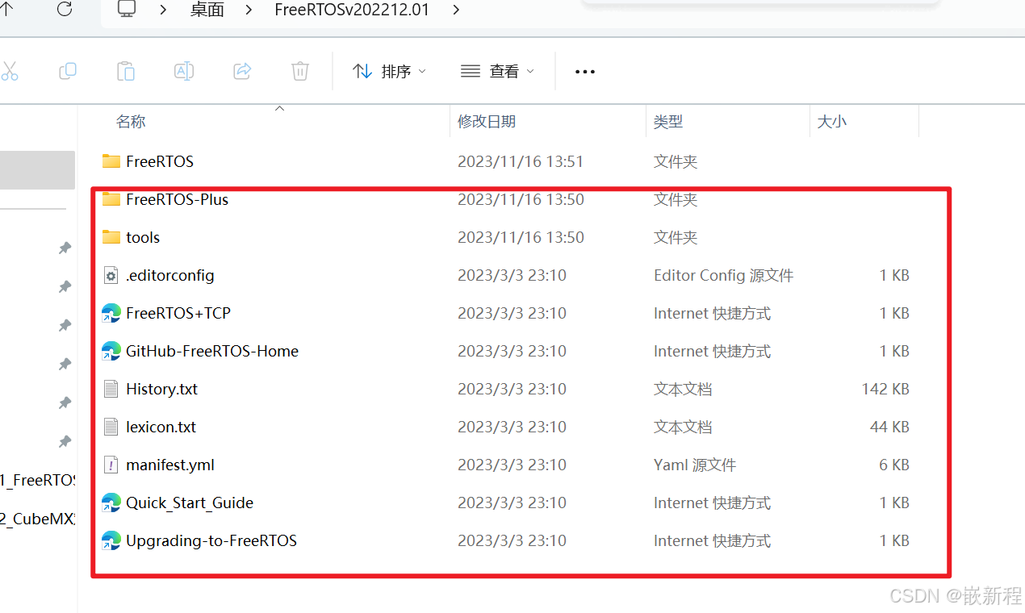Image resolution: width=1025 pixels, height=613 pixels.
Task: Click FreeRTOSv202212.01 breadcrumb segment
Action: 352,10
